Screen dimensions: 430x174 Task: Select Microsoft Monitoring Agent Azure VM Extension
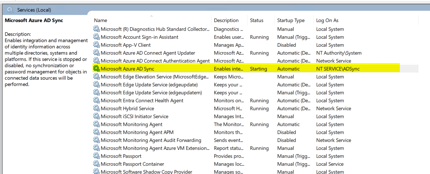click(155, 148)
